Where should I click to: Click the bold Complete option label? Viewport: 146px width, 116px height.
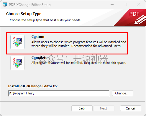pyautogui.click(x=40, y=58)
